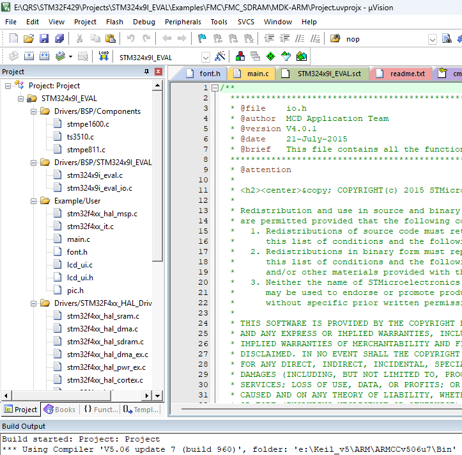Click the Undo arrow icon
Image resolution: width=462 pixels, height=455 pixels.
pos(130,38)
